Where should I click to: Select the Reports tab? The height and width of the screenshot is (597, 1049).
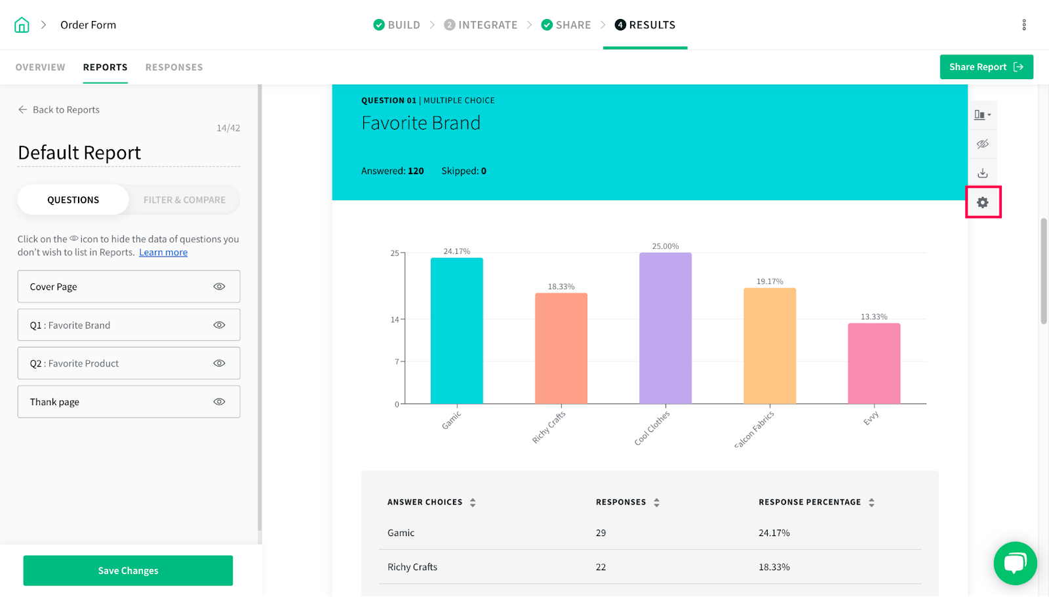[x=105, y=67]
